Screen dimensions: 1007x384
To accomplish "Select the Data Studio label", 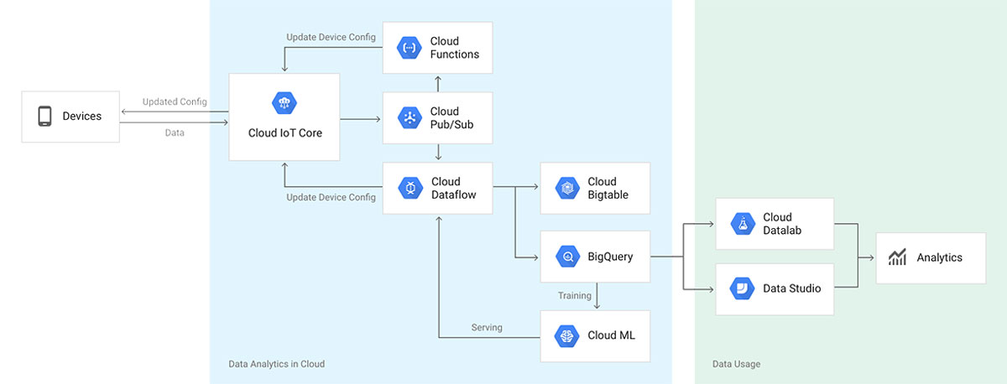I will (x=791, y=288).
